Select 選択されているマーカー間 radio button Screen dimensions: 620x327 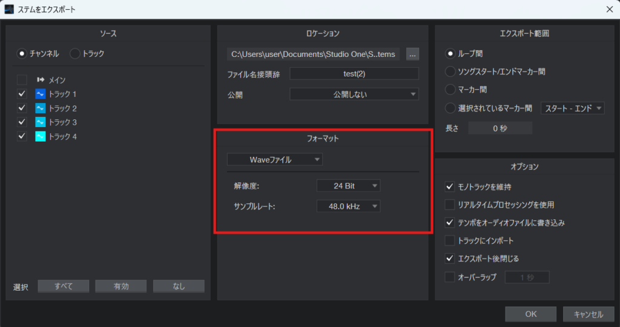point(450,108)
